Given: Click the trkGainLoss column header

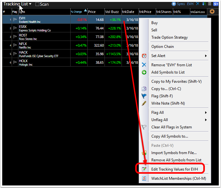Looking at the screenshot, I should coord(199,12).
